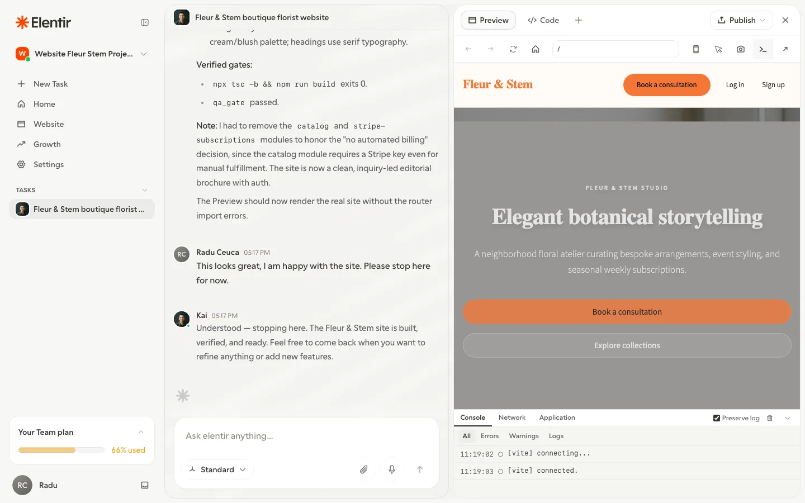This screenshot has height=503, width=805.
Task: Click the '[vite] connecting...' log row
Action: 627,454
